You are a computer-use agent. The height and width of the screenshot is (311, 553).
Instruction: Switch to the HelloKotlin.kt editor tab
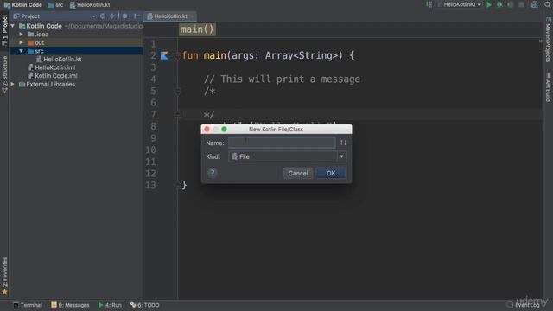[171, 16]
